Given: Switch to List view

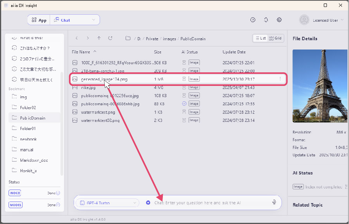Looking at the screenshot, I should click(260, 38).
